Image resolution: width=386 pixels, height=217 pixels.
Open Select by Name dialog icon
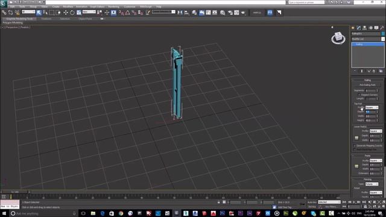pyautogui.click(x=45, y=12)
